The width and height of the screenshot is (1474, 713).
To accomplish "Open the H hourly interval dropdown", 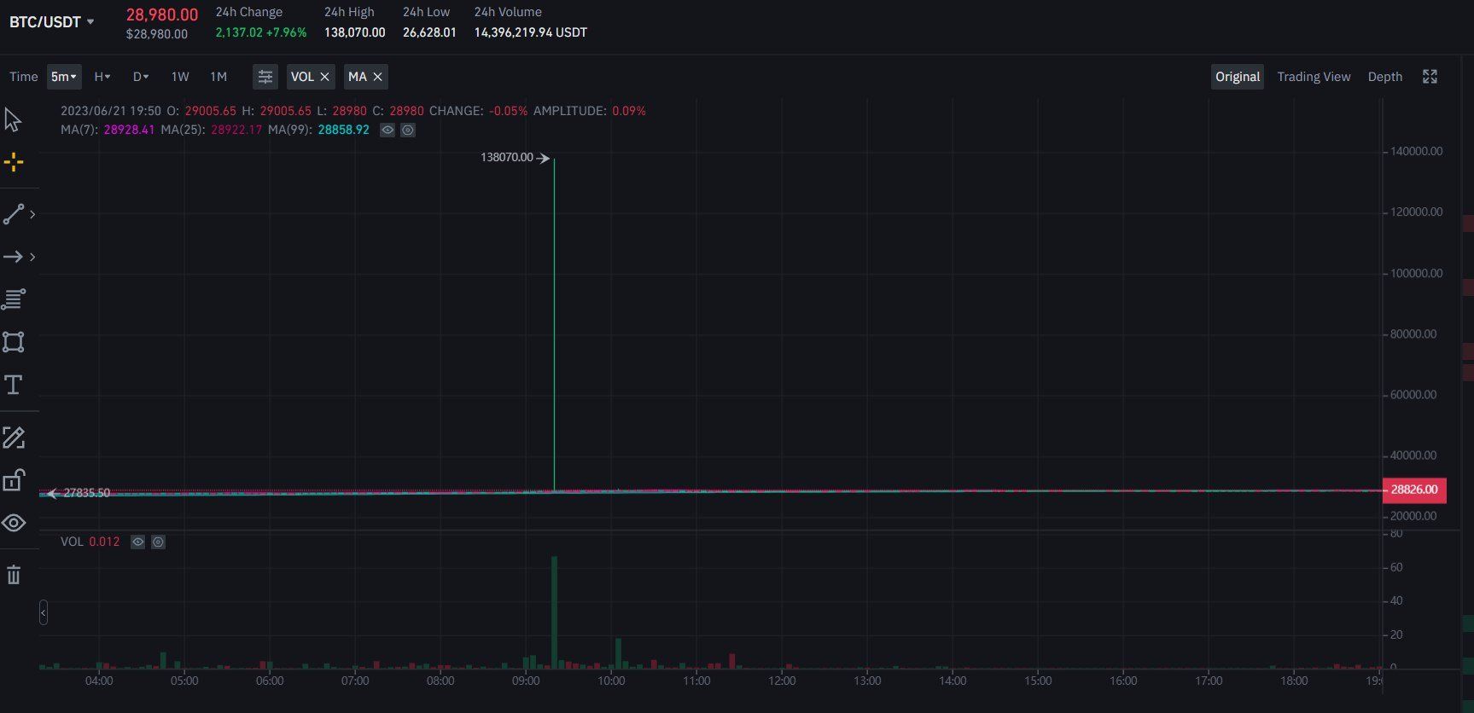I will pos(102,77).
